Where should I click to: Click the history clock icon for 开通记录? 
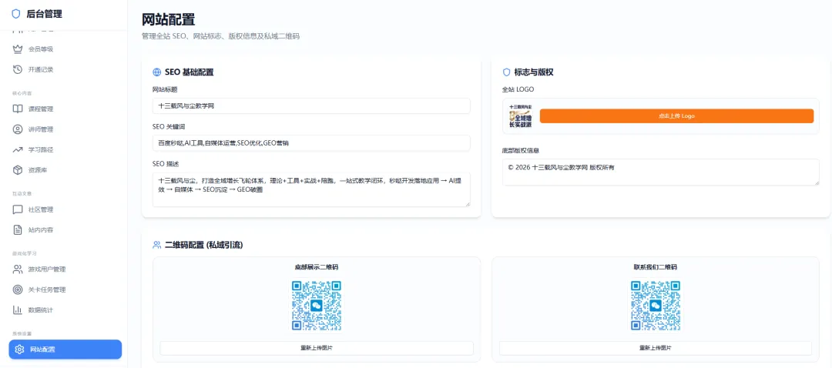tap(18, 69)
